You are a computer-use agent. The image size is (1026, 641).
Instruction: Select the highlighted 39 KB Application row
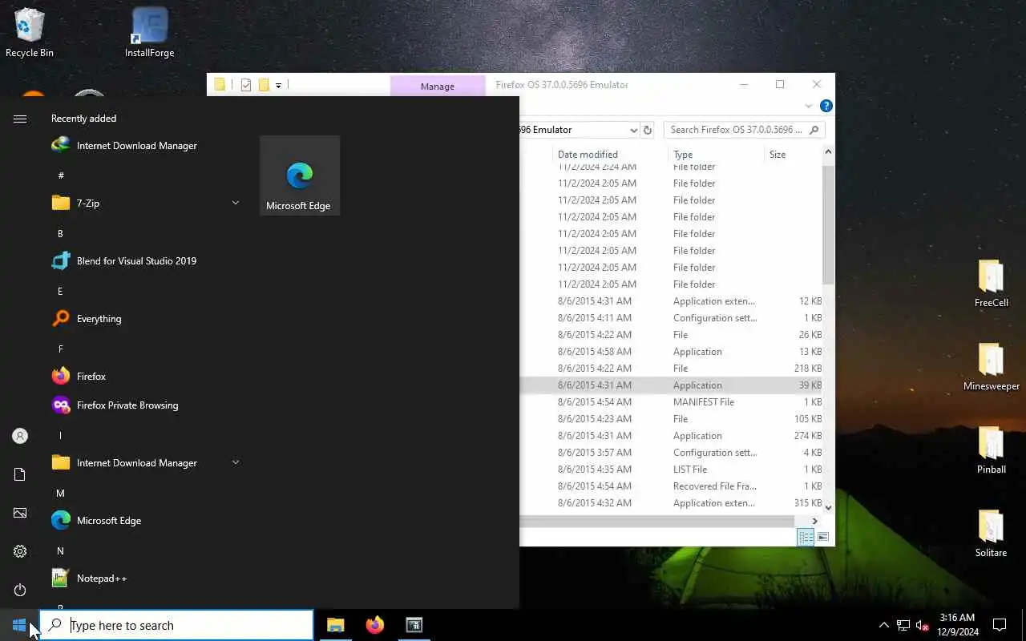click(671, 385)
